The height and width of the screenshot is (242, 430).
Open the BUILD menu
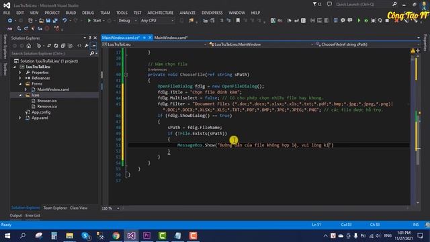71,13
